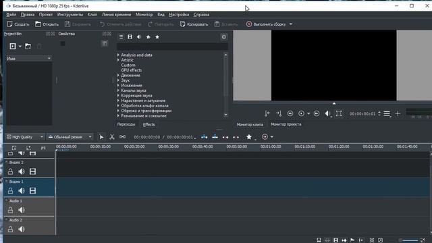Open the play button dropdown arrow in monitor
The image size is (432, 243).
[x=308, y=113]
